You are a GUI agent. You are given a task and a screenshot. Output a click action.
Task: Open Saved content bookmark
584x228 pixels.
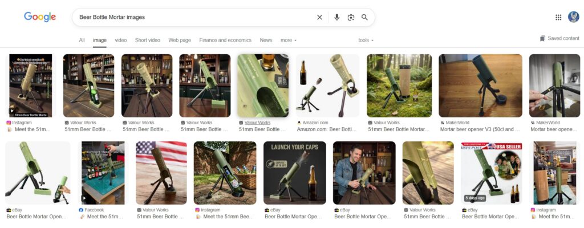click(x=559, y=38)
